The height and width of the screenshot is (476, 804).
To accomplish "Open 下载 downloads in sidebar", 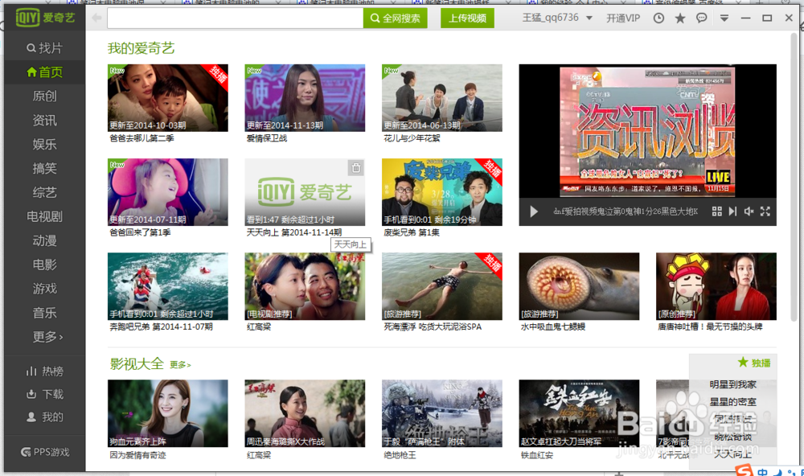I will 44,394.
